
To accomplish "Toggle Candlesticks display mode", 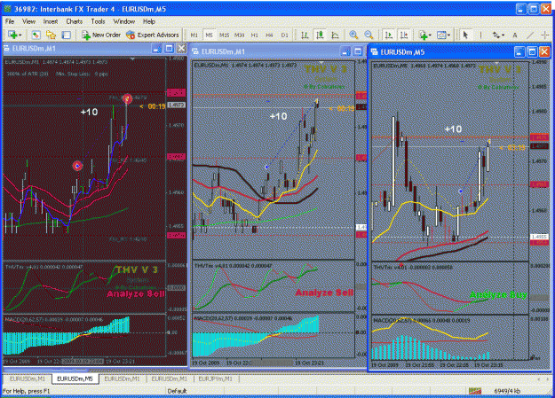I will click(x=320, y=35).
